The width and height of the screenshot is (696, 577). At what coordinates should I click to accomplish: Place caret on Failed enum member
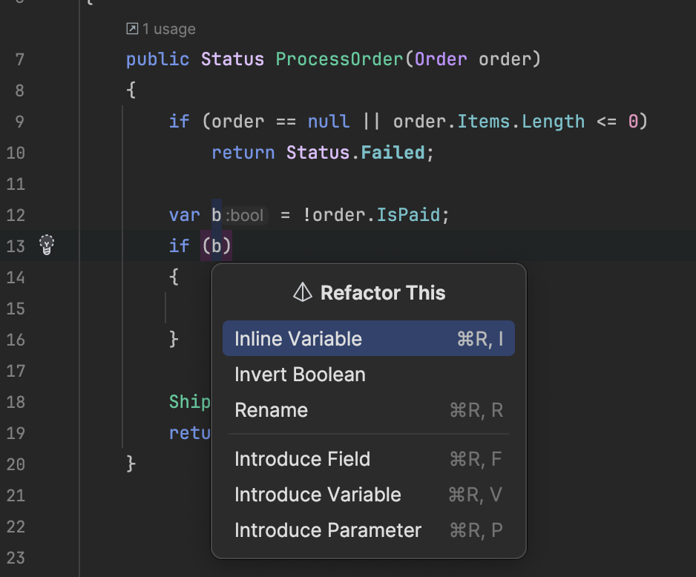click(x=393, y=153)
